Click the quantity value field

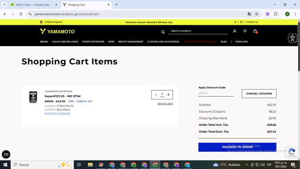click(162, 94)
